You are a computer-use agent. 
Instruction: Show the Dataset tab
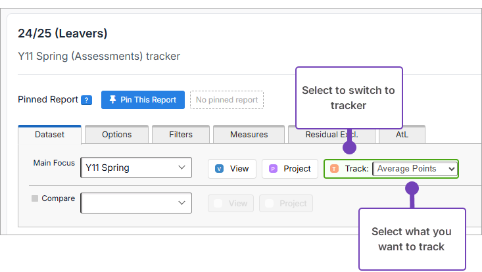point(49,135)
